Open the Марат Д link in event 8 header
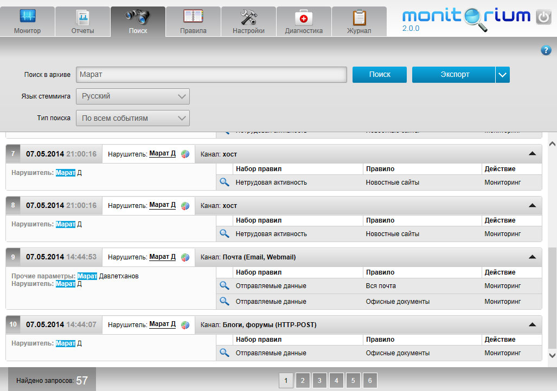Screen dimensions: 557x391 point(162,205)
